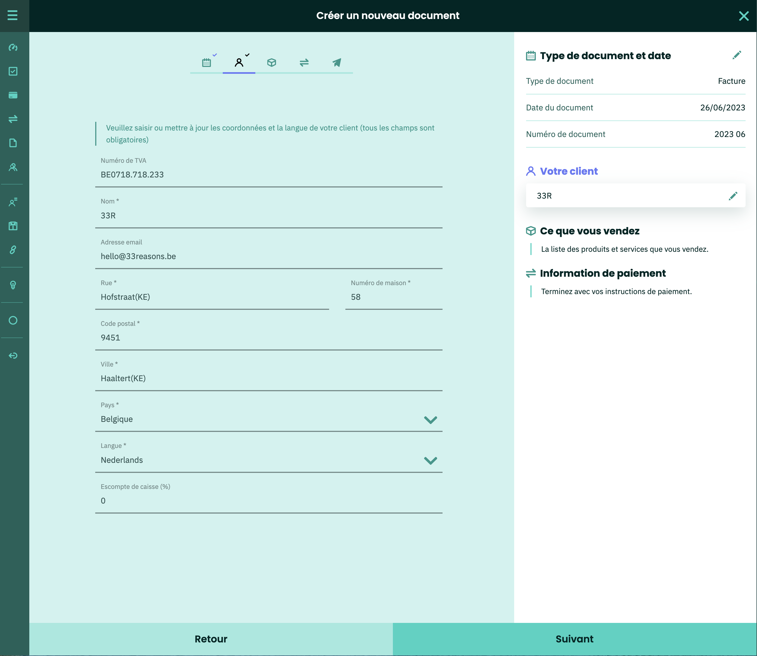Click the checkmark tasks sidebar icon
Screen dimensions: 757x656
click(x=13, y=71)
